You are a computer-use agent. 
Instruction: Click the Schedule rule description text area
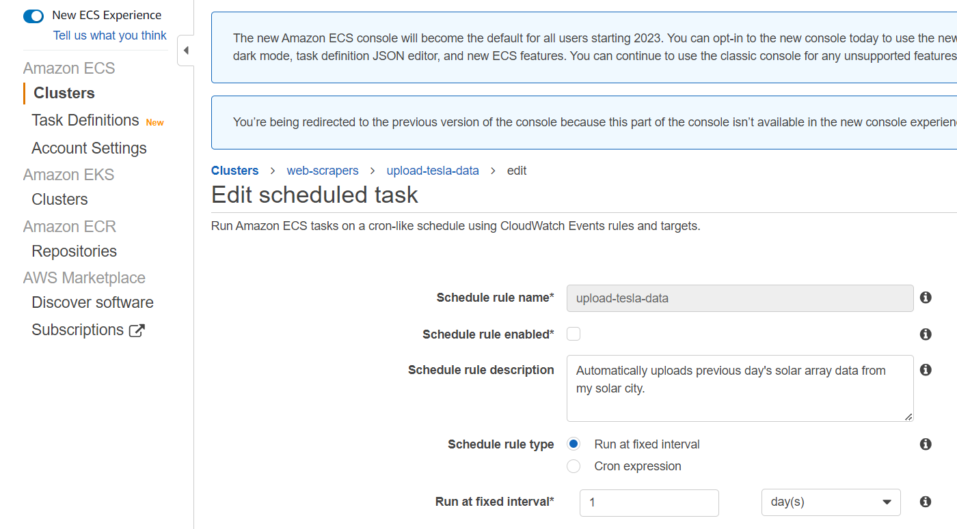coord(740,388)
